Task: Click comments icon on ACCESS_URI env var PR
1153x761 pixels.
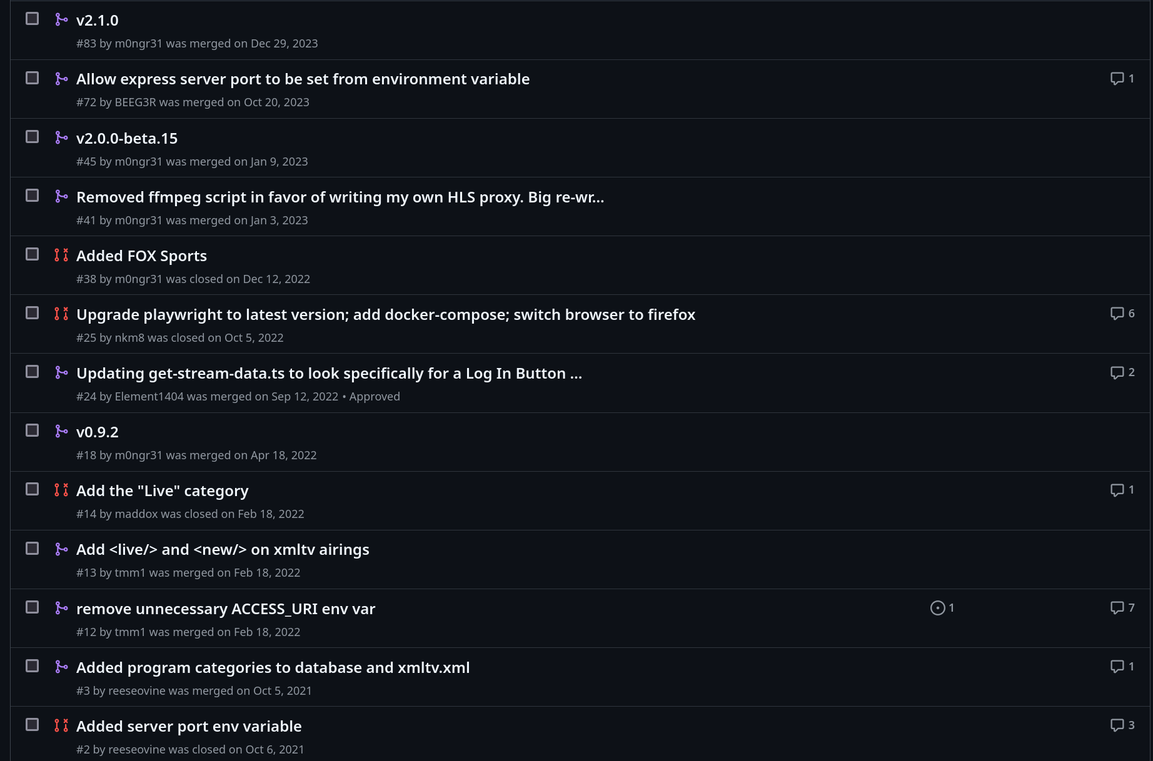Action: tap(1117, 608)
